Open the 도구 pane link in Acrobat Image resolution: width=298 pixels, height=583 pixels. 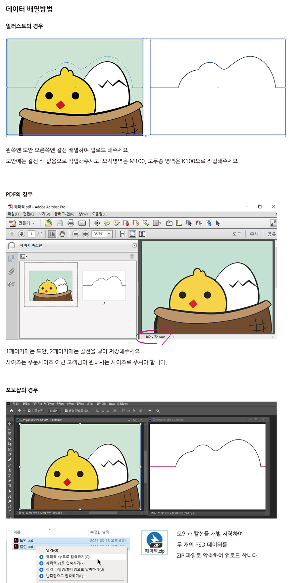coord(237,234)
